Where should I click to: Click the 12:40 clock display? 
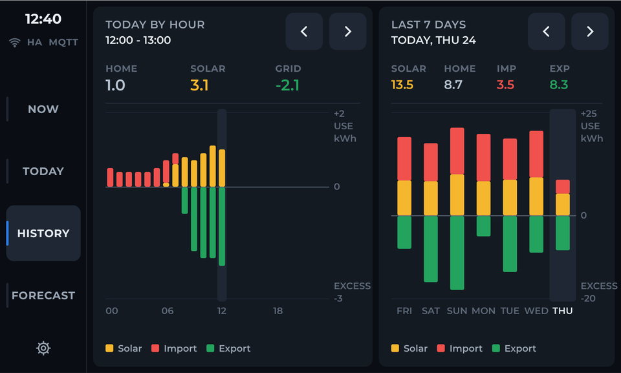pyautogui.click(x=43, y=19)
